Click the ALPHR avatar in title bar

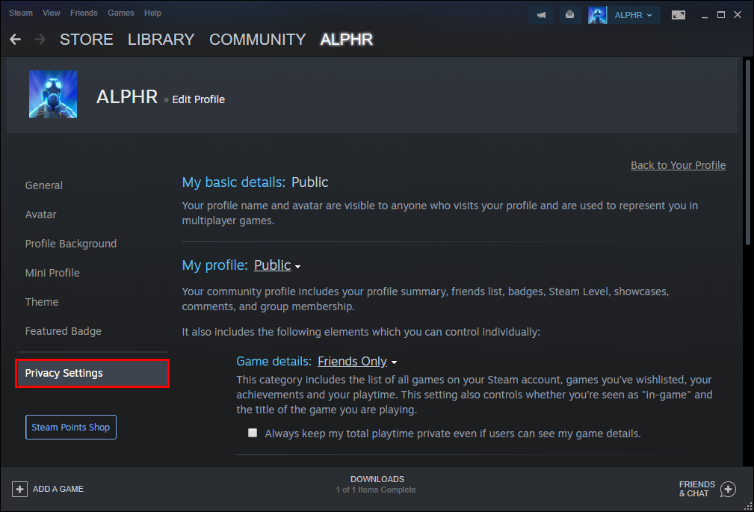(x=597, y=15)
